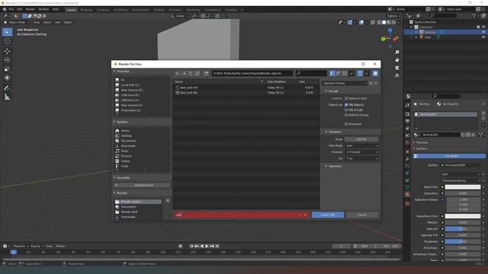Switch between perspective and orthographic view
Image resolution: width=488 pixels, height=274 pixels.
point(396,75)
